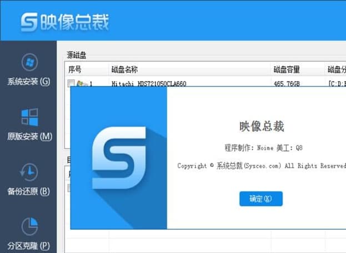Choose 分区克隆 (P) pie icon
The image size is (346, 253).
click(x=30, y=226)
